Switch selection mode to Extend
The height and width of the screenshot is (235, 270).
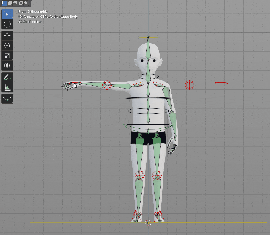pos(10,3)
